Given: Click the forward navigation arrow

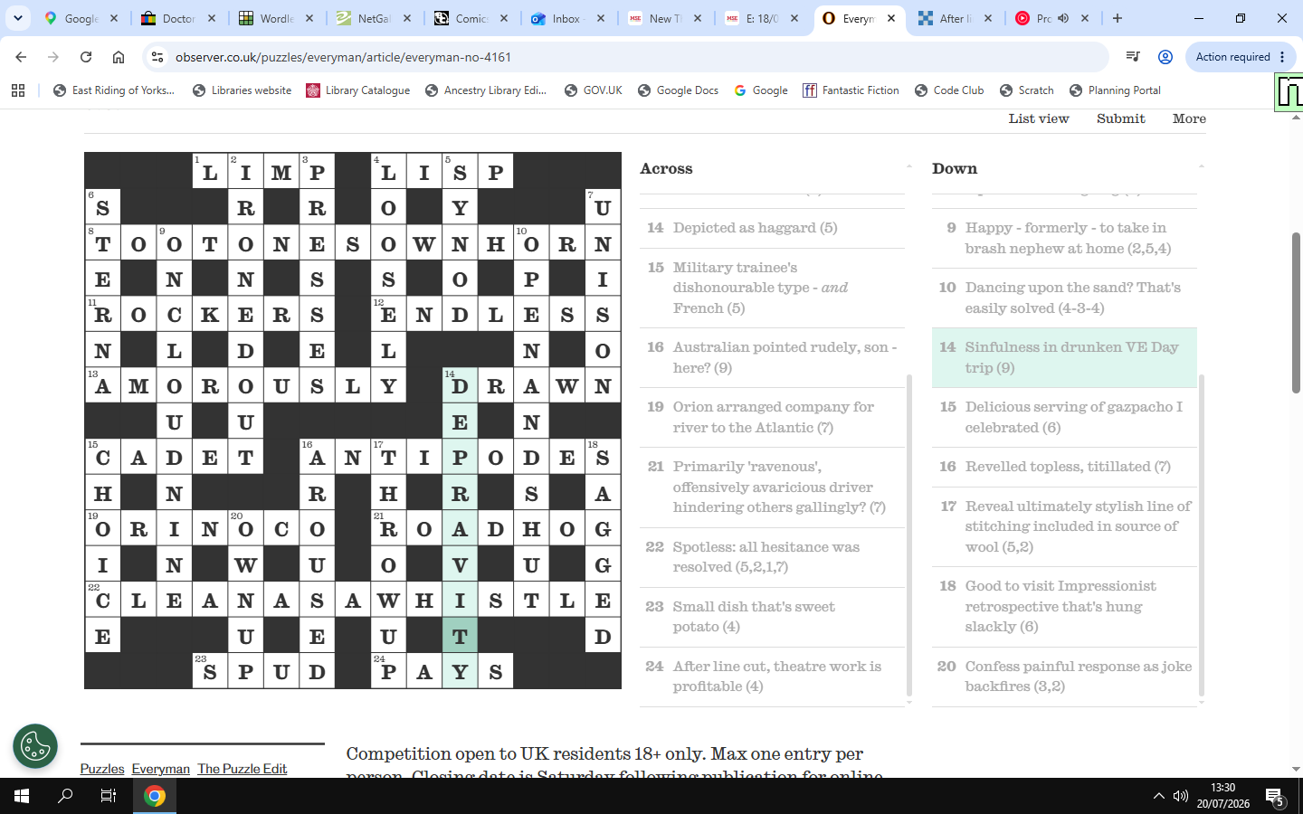Looking at the screenshot, I should [x=53, y=57].
